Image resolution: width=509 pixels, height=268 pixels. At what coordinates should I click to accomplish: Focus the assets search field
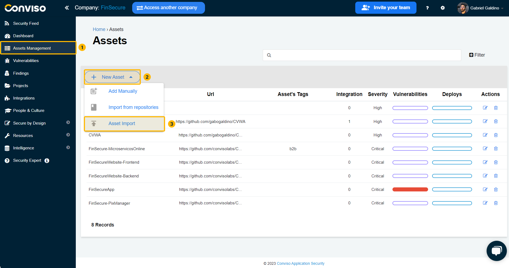pos(362,55)
